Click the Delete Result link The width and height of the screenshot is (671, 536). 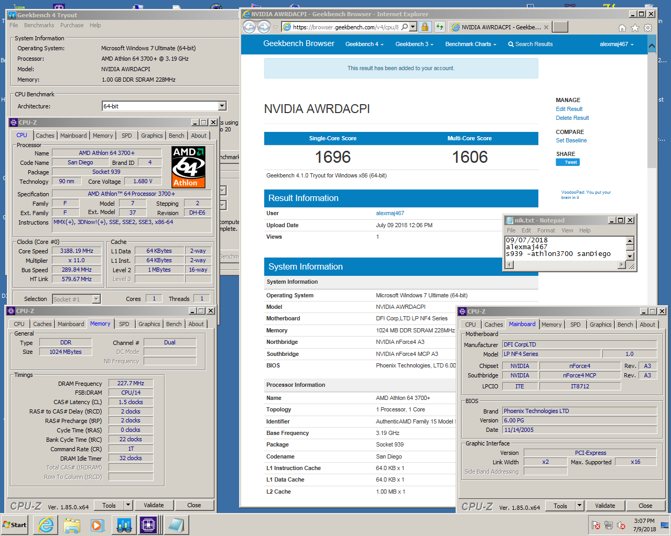pos(572,118)
